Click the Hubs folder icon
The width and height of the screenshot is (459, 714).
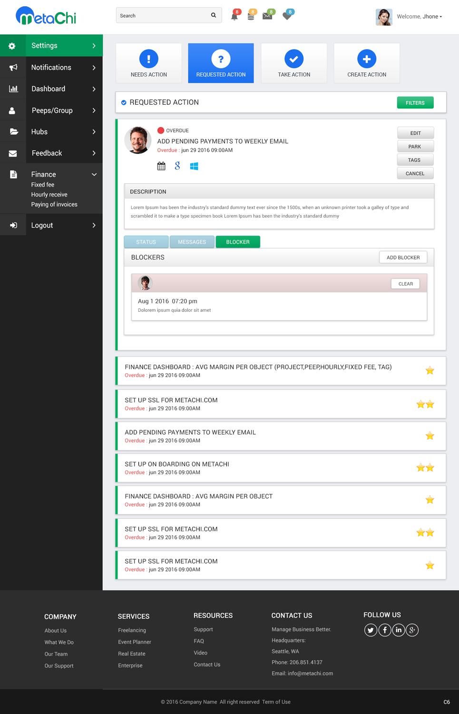point(14,132)
